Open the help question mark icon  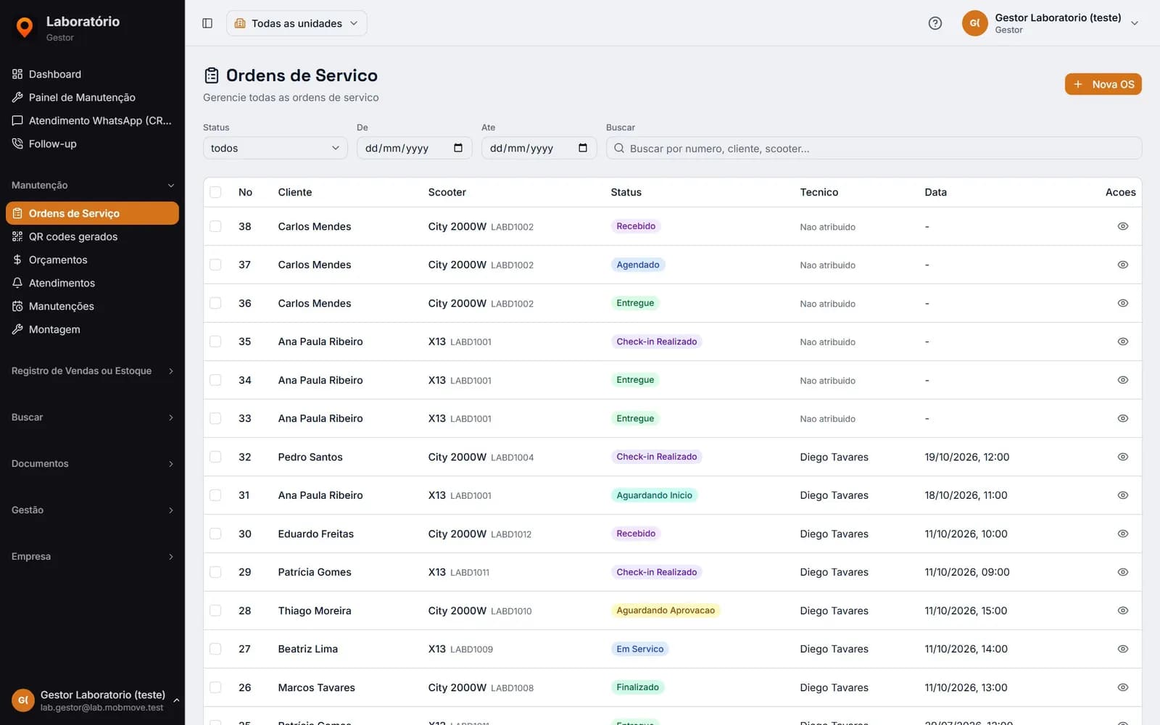click(x=935, y=23)
